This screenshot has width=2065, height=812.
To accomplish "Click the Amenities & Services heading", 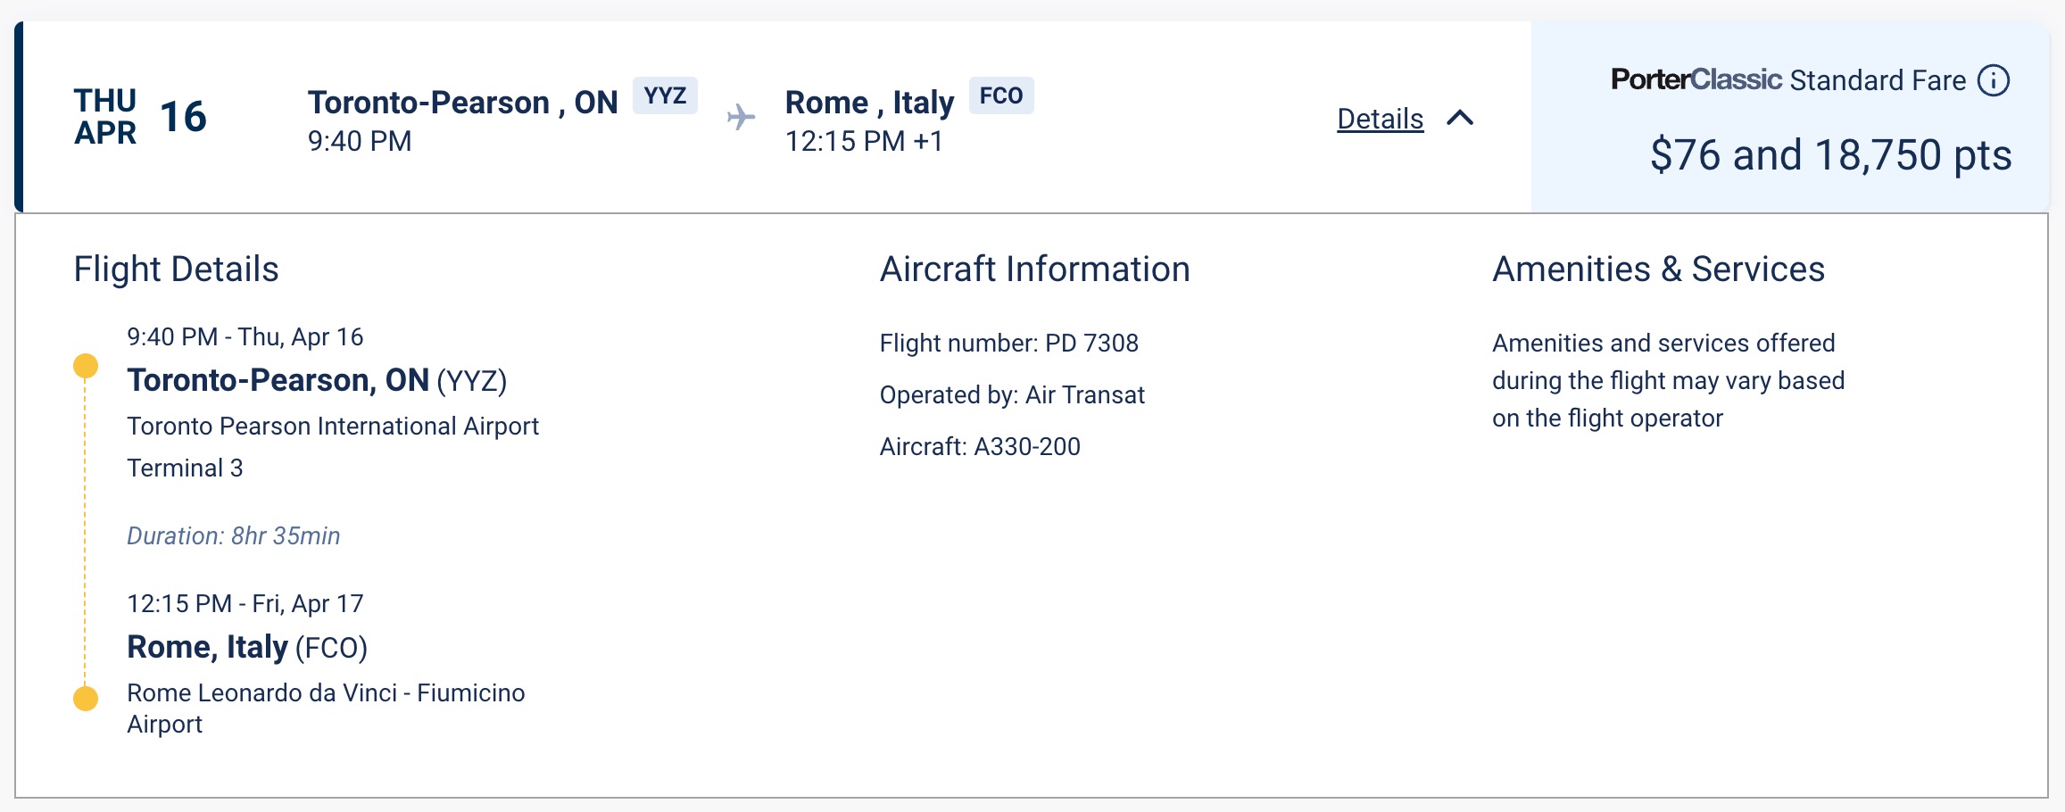I will pyautogui.click(x=1658, y=269).
